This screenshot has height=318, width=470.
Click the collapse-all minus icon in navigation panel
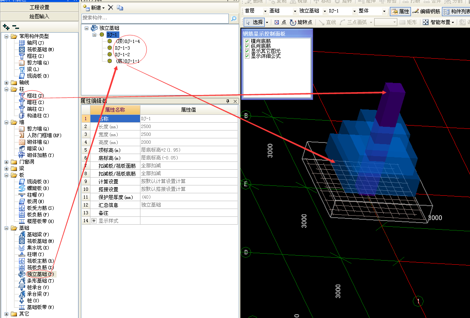16,27
